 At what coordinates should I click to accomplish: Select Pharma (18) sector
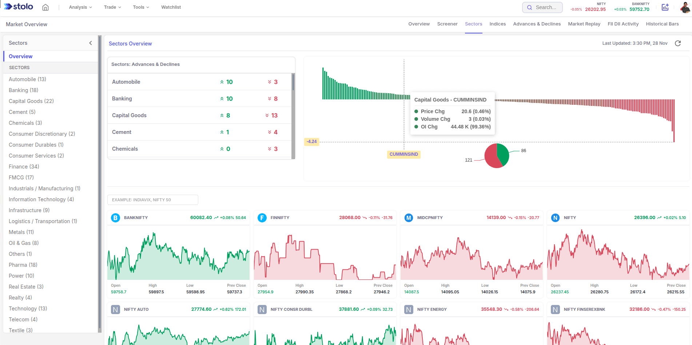23,265
